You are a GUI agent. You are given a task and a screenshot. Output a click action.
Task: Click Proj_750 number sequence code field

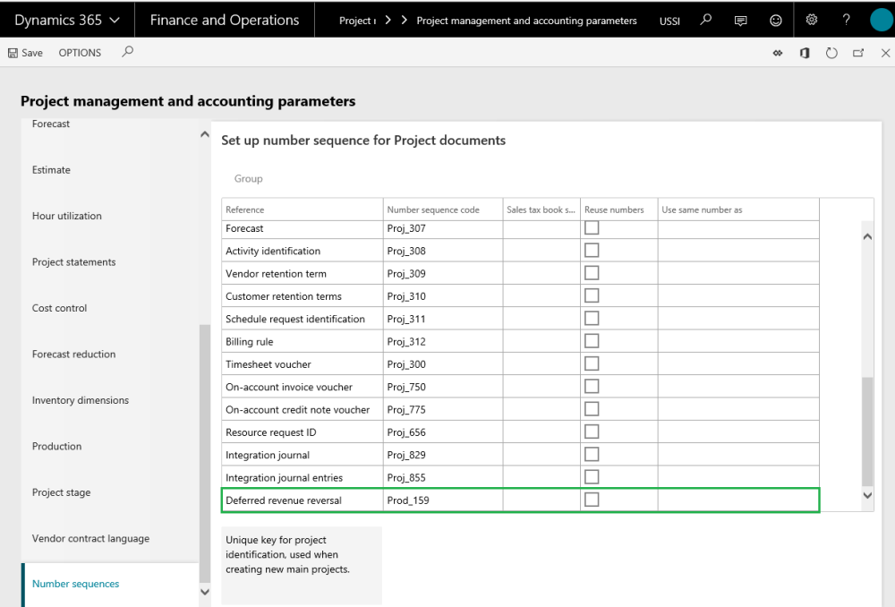[442, 387]
